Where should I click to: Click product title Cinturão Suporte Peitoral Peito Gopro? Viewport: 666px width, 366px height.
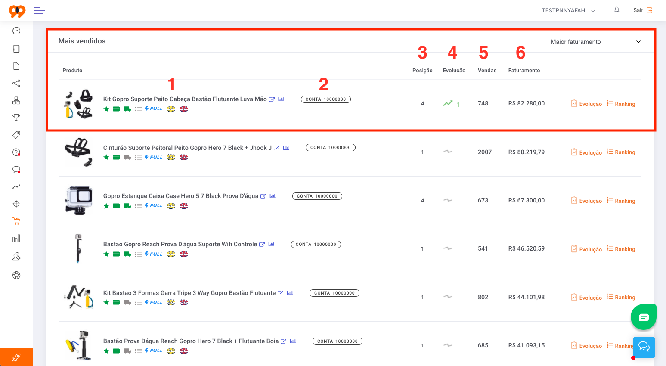pyautogui.click(x=187, y=148)
